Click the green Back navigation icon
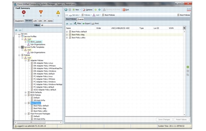 (x=66, y=10)
